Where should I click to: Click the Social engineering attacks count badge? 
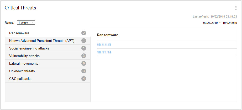[x=84, y=48]
